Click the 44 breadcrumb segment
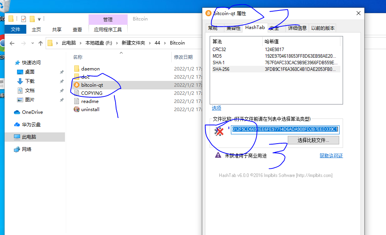386x235 pixels. [x=157, y=43]
